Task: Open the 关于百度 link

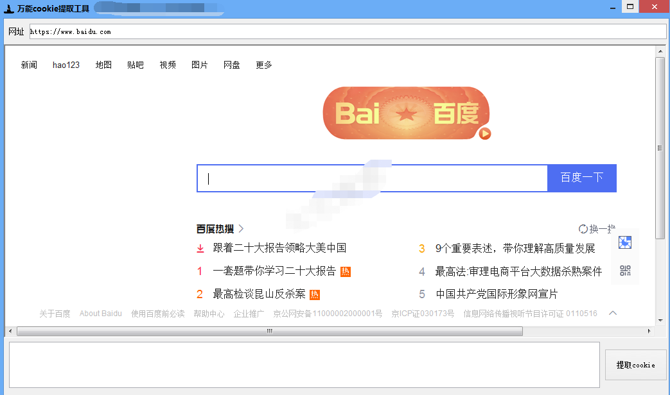Action: point(55,313)
